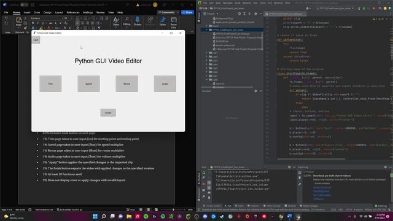Viewport: 393px width, 221px height.
Task: Open the Run menu in PyCharm
Action: (x=255, y=2)
